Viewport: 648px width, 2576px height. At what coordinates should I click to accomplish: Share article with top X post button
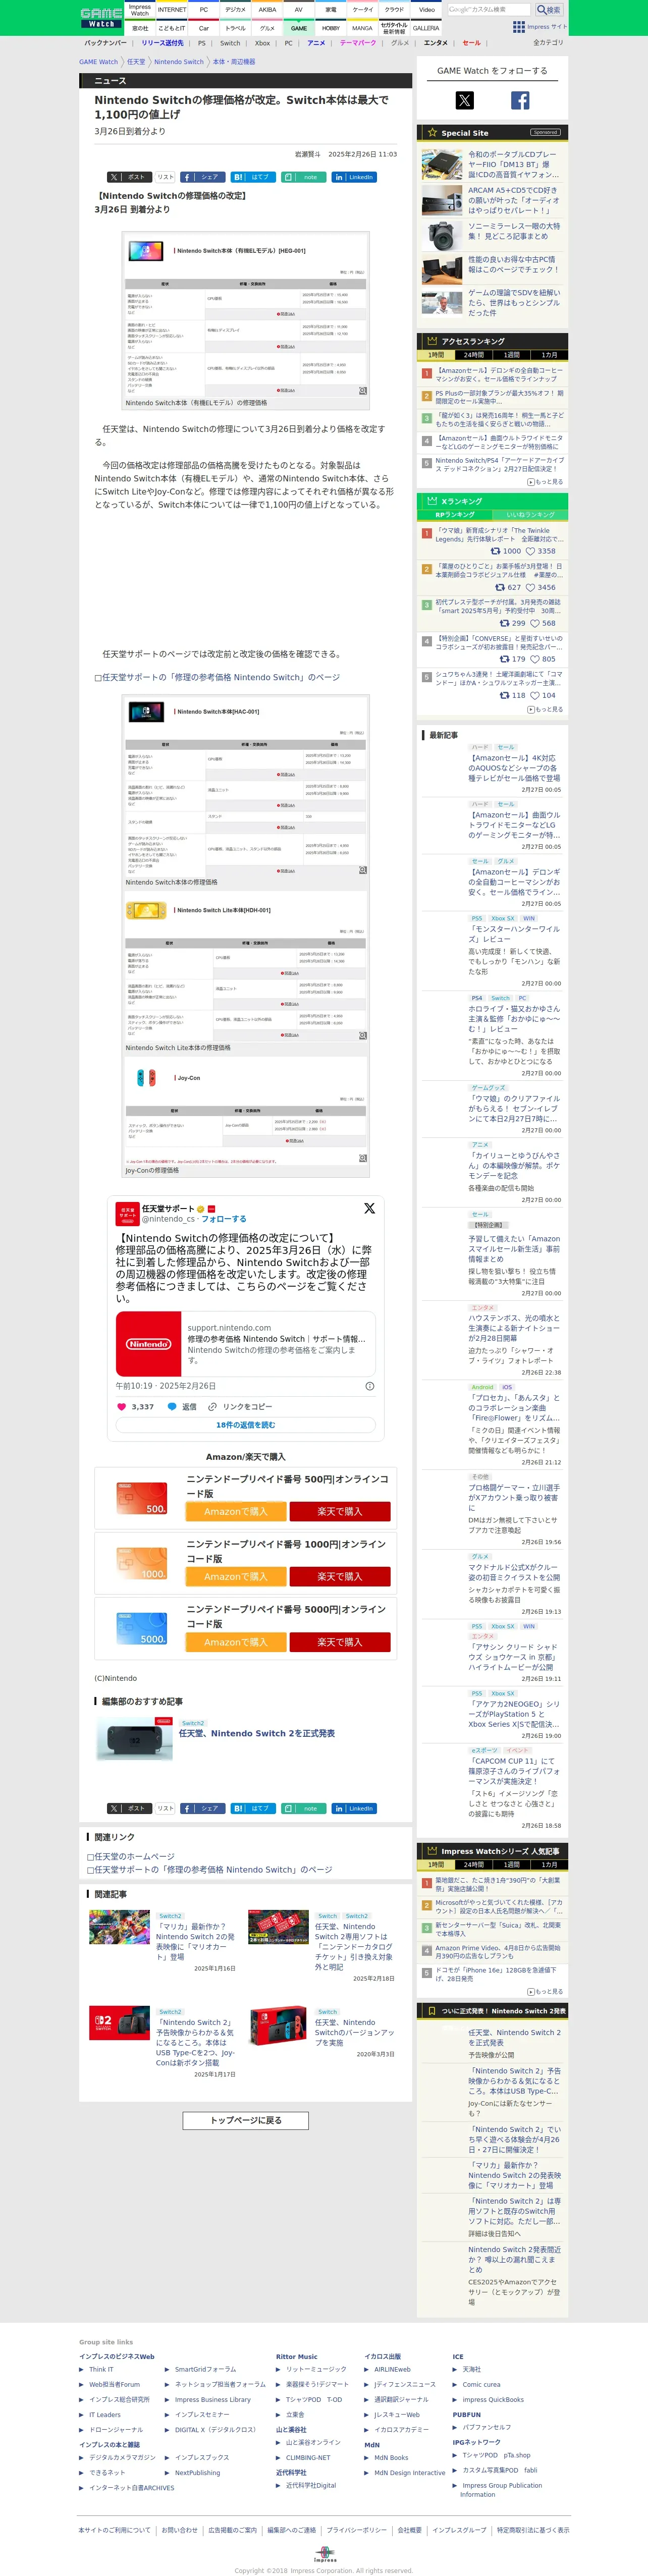[x=129, y=177]
